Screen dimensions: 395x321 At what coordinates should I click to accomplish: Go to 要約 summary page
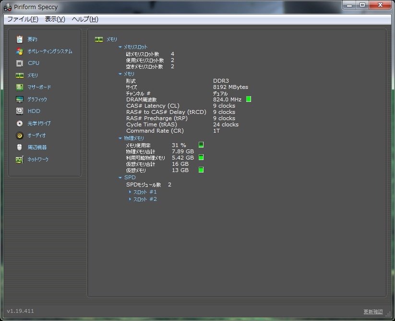tap(32, 39)
